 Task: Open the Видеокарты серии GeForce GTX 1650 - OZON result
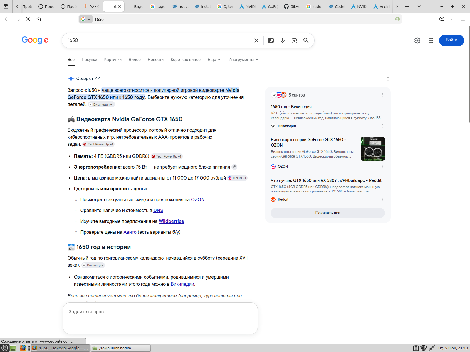click(x=308, y=142)
